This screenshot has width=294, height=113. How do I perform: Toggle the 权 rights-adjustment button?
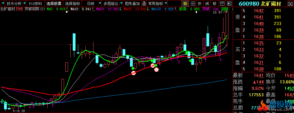coord(200,3)
